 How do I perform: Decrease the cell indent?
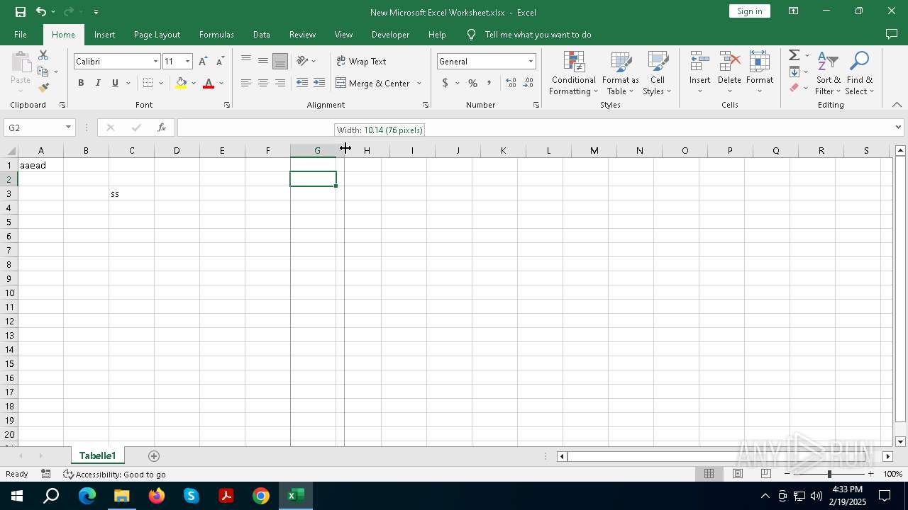tap(302, 83)
